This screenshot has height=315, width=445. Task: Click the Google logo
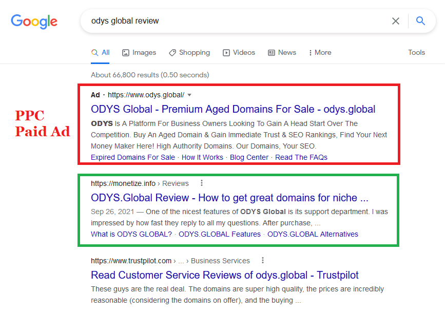34,22
